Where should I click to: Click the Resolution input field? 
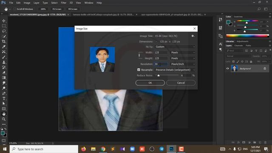point(161,64)
